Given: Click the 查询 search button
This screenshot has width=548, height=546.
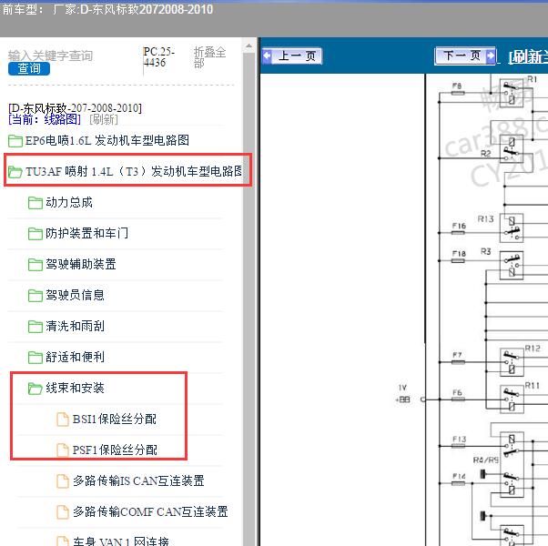Looking at the screenshot, I should (x=29, y=68).
